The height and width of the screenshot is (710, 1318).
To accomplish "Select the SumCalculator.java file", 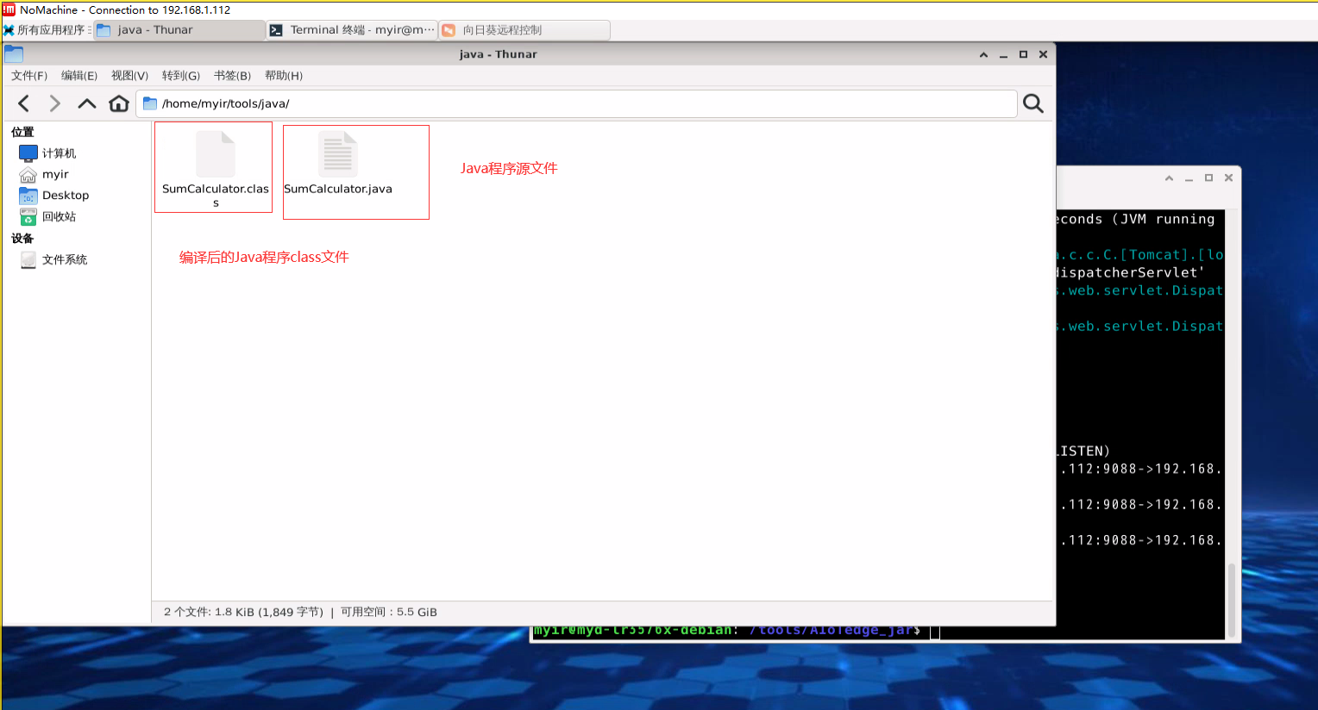I will 338,165.
